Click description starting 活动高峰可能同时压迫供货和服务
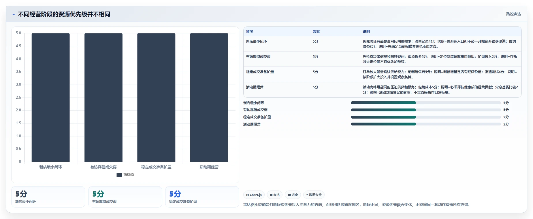 click(x=440, y=89)
